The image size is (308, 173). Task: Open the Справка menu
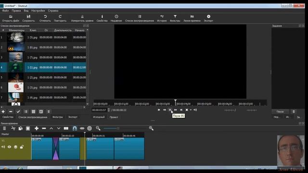pyautogui.click(x=53, y=11)
